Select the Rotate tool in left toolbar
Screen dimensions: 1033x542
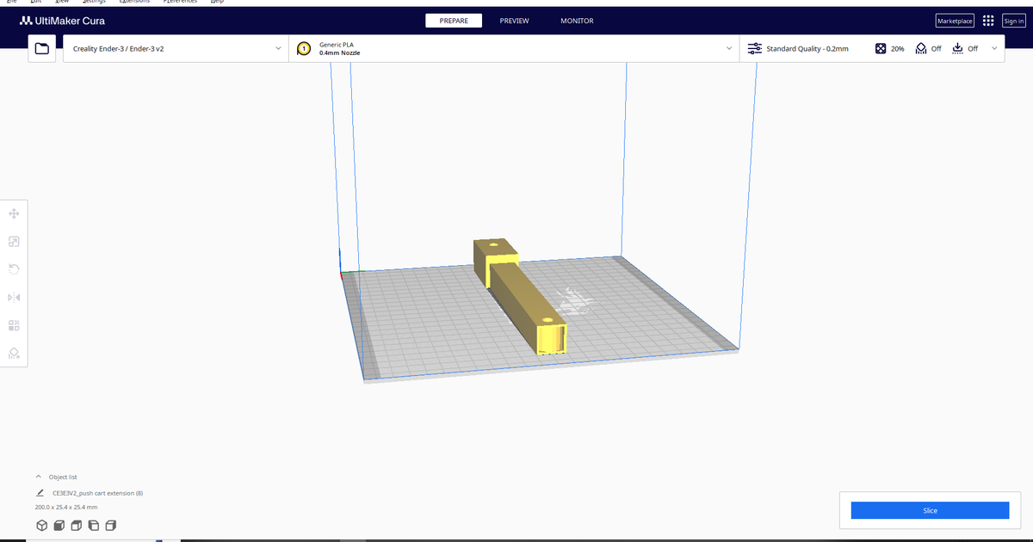click(14, 269)
